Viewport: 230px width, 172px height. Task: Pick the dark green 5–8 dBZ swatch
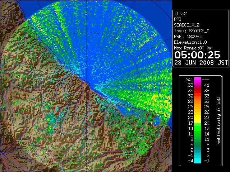tap(198, 144)
